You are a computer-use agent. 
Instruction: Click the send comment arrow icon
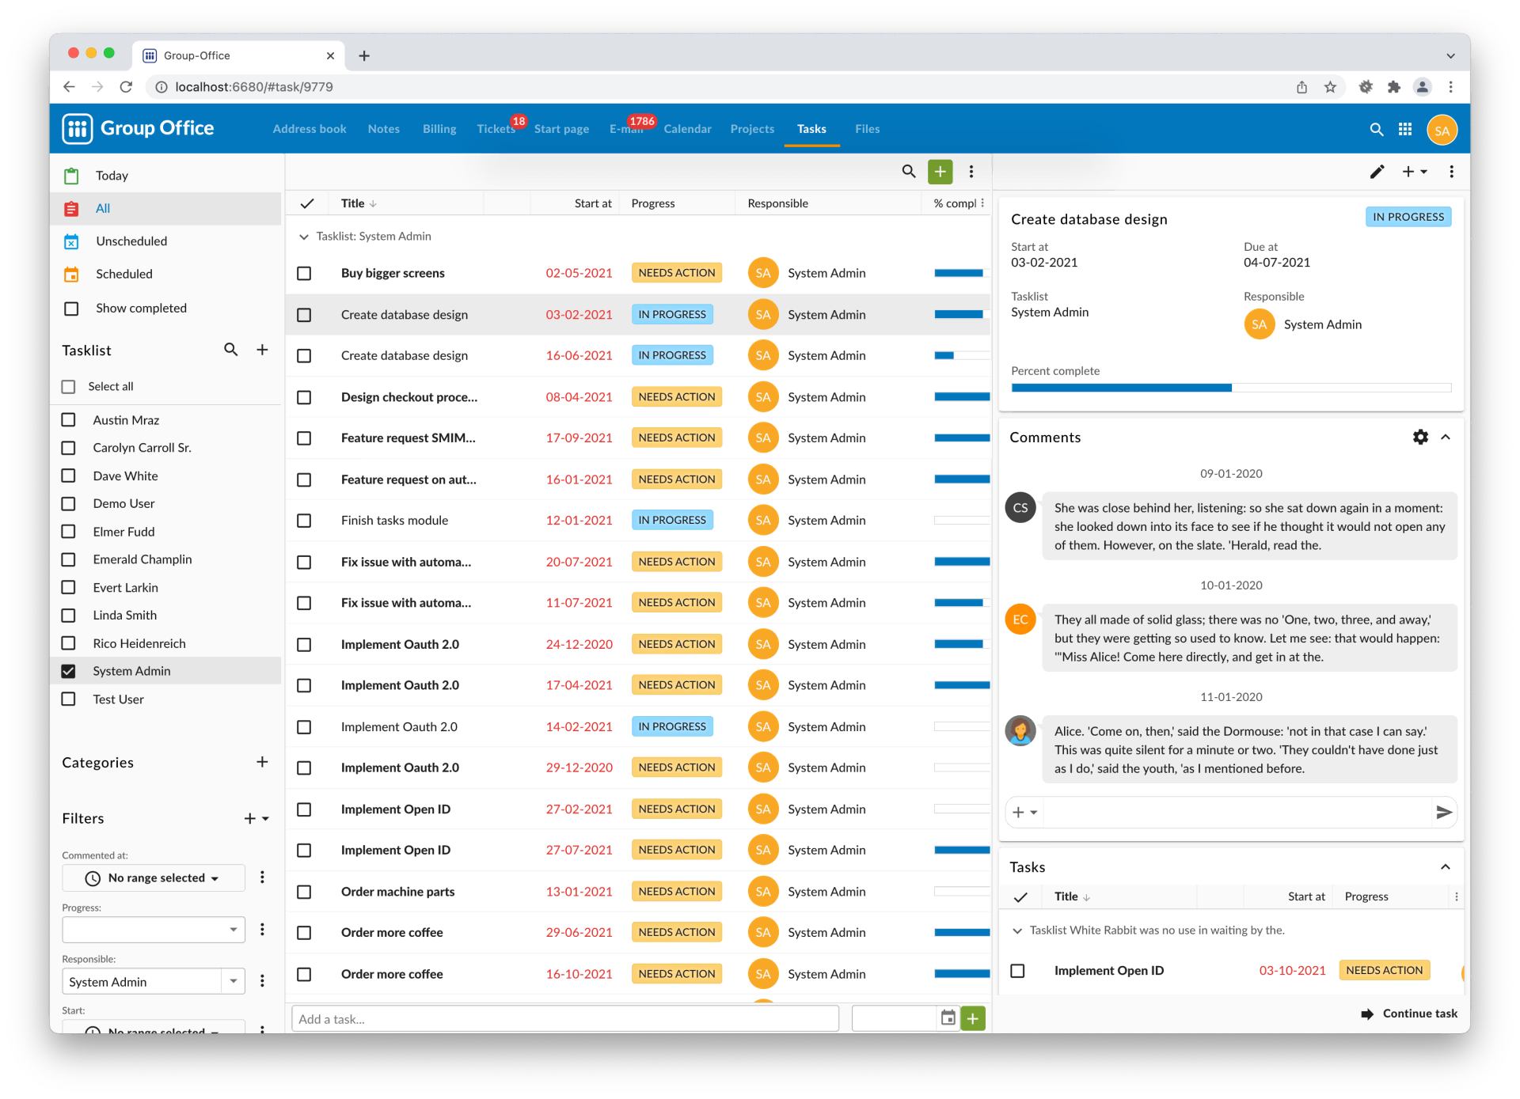(1443, 812)
